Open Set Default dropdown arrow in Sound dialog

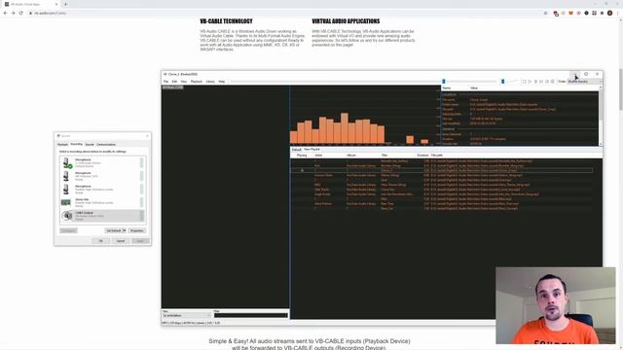click(x=124, y=230)
